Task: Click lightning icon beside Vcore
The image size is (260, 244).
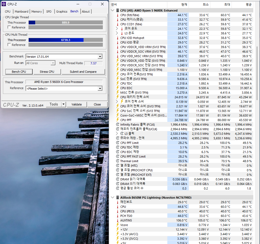Action: click(118, 225)
